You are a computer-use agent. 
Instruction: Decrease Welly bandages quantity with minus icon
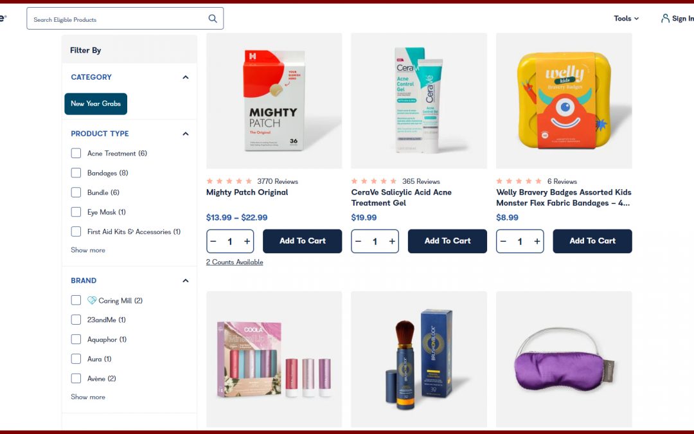[504, 241]
